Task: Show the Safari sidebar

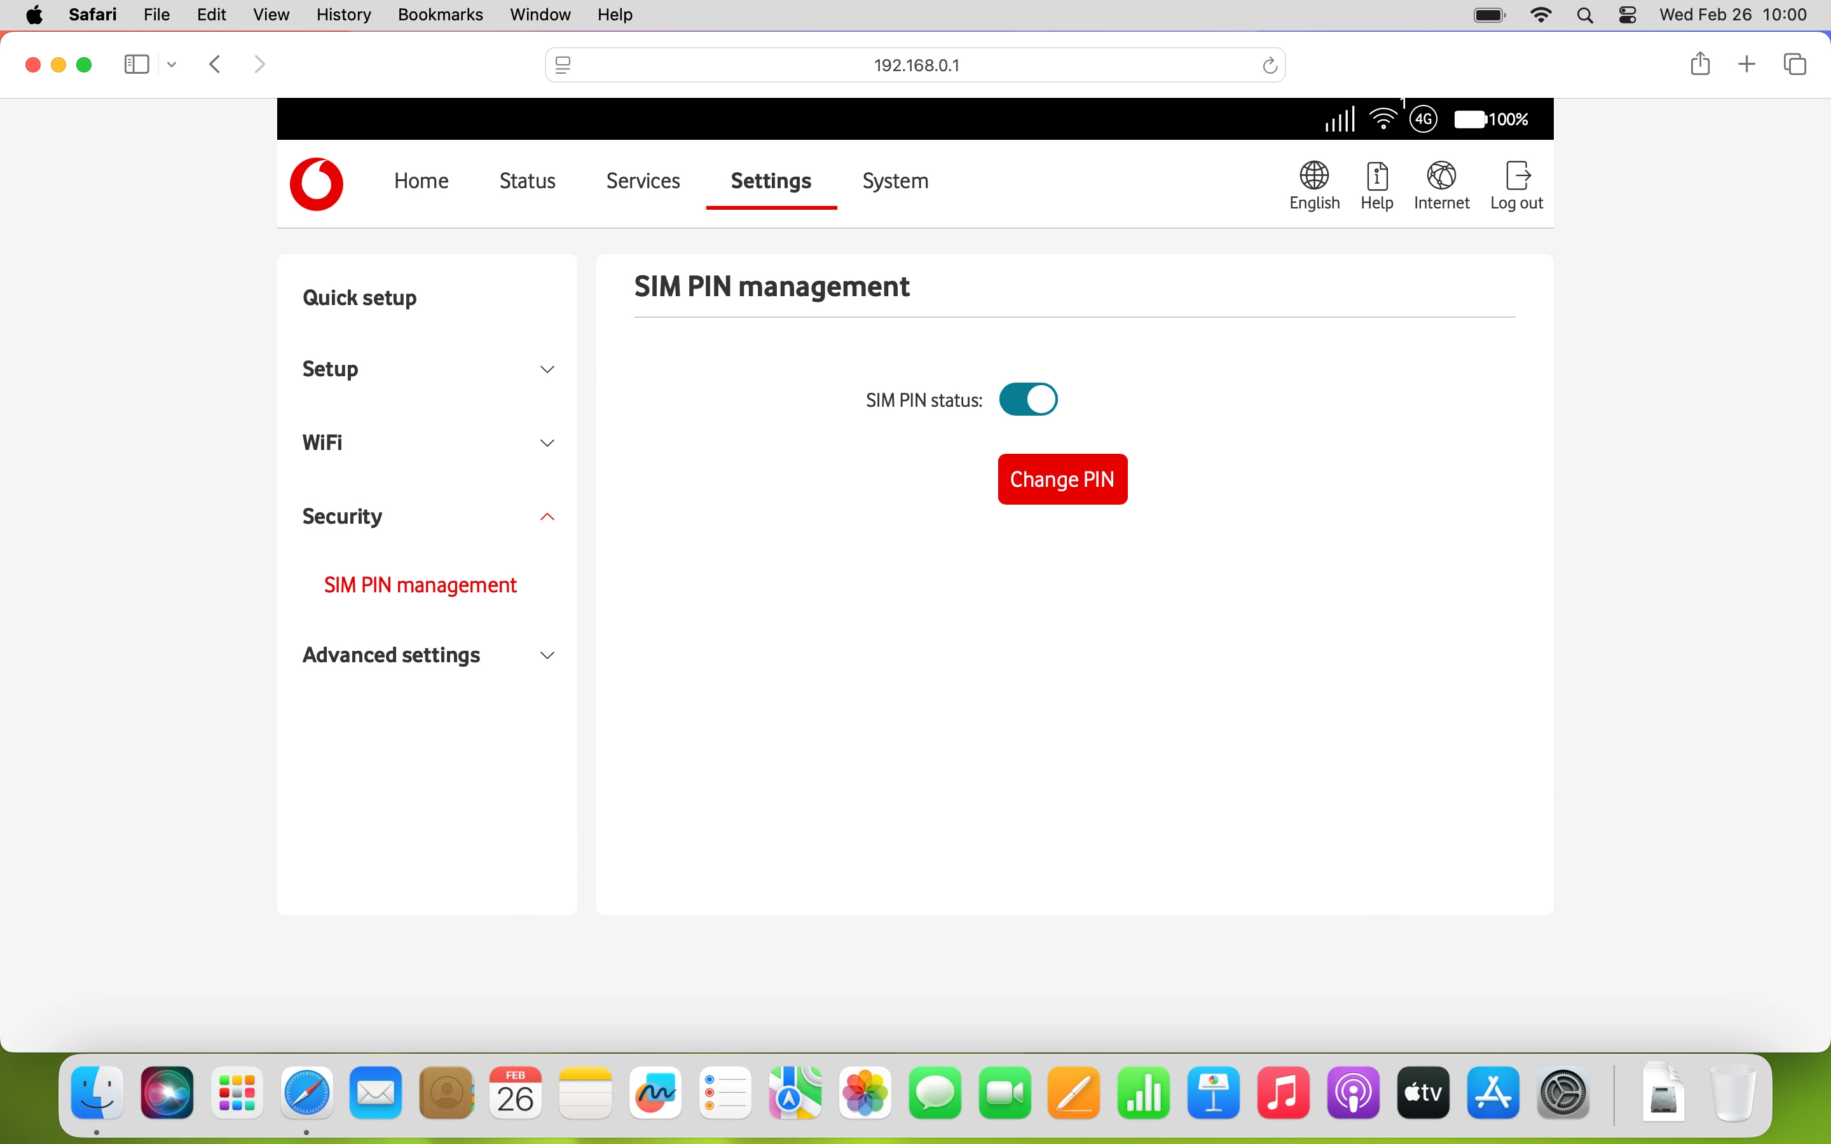Action: (x=136, y=64)
